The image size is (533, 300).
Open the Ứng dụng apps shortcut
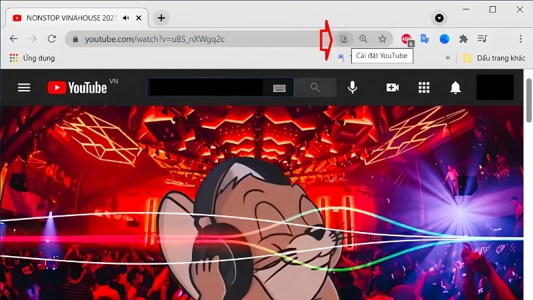coord(32,58)
